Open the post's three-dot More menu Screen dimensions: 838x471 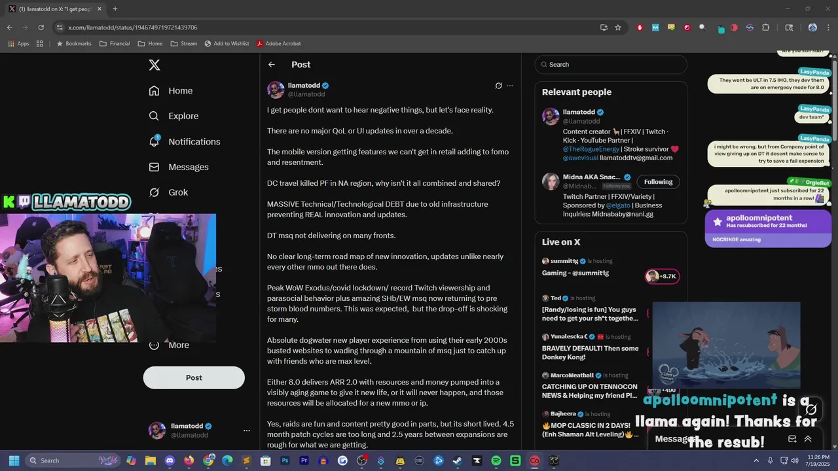pyautogui.click(x=510, y=86)
